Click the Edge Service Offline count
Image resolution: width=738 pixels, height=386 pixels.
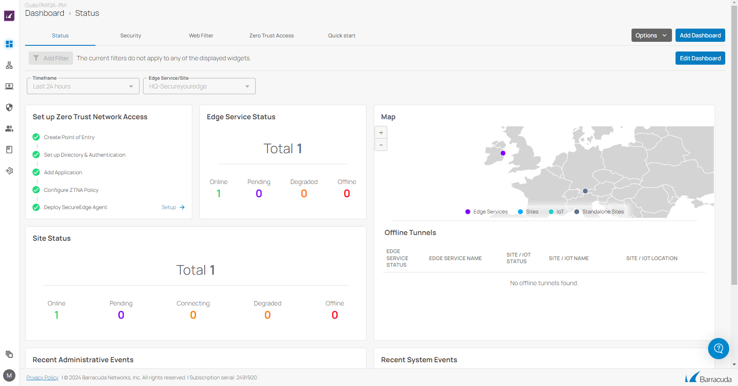click(x=347, y=194)
